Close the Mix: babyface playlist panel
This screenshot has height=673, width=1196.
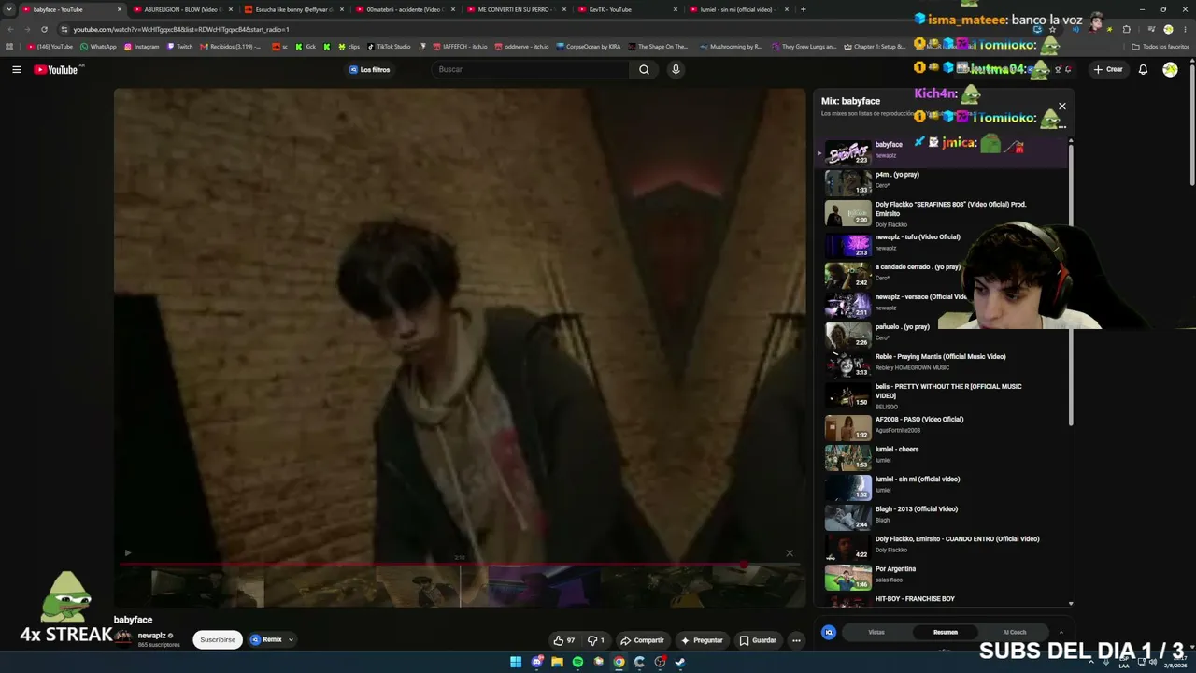coord(1062,107)
